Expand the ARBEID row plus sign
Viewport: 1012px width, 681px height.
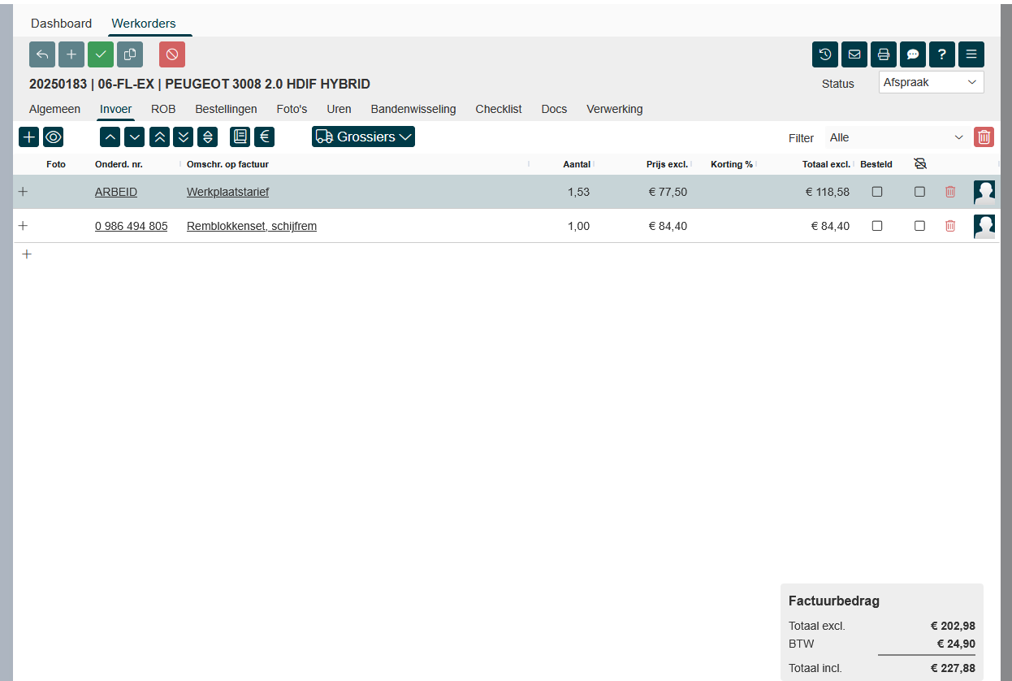click(x=23, y=192)
